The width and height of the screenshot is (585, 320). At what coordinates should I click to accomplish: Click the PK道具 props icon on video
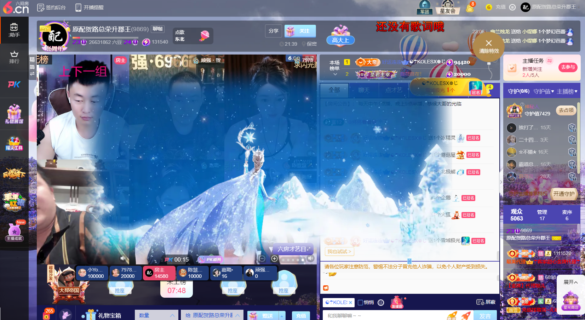210,259
